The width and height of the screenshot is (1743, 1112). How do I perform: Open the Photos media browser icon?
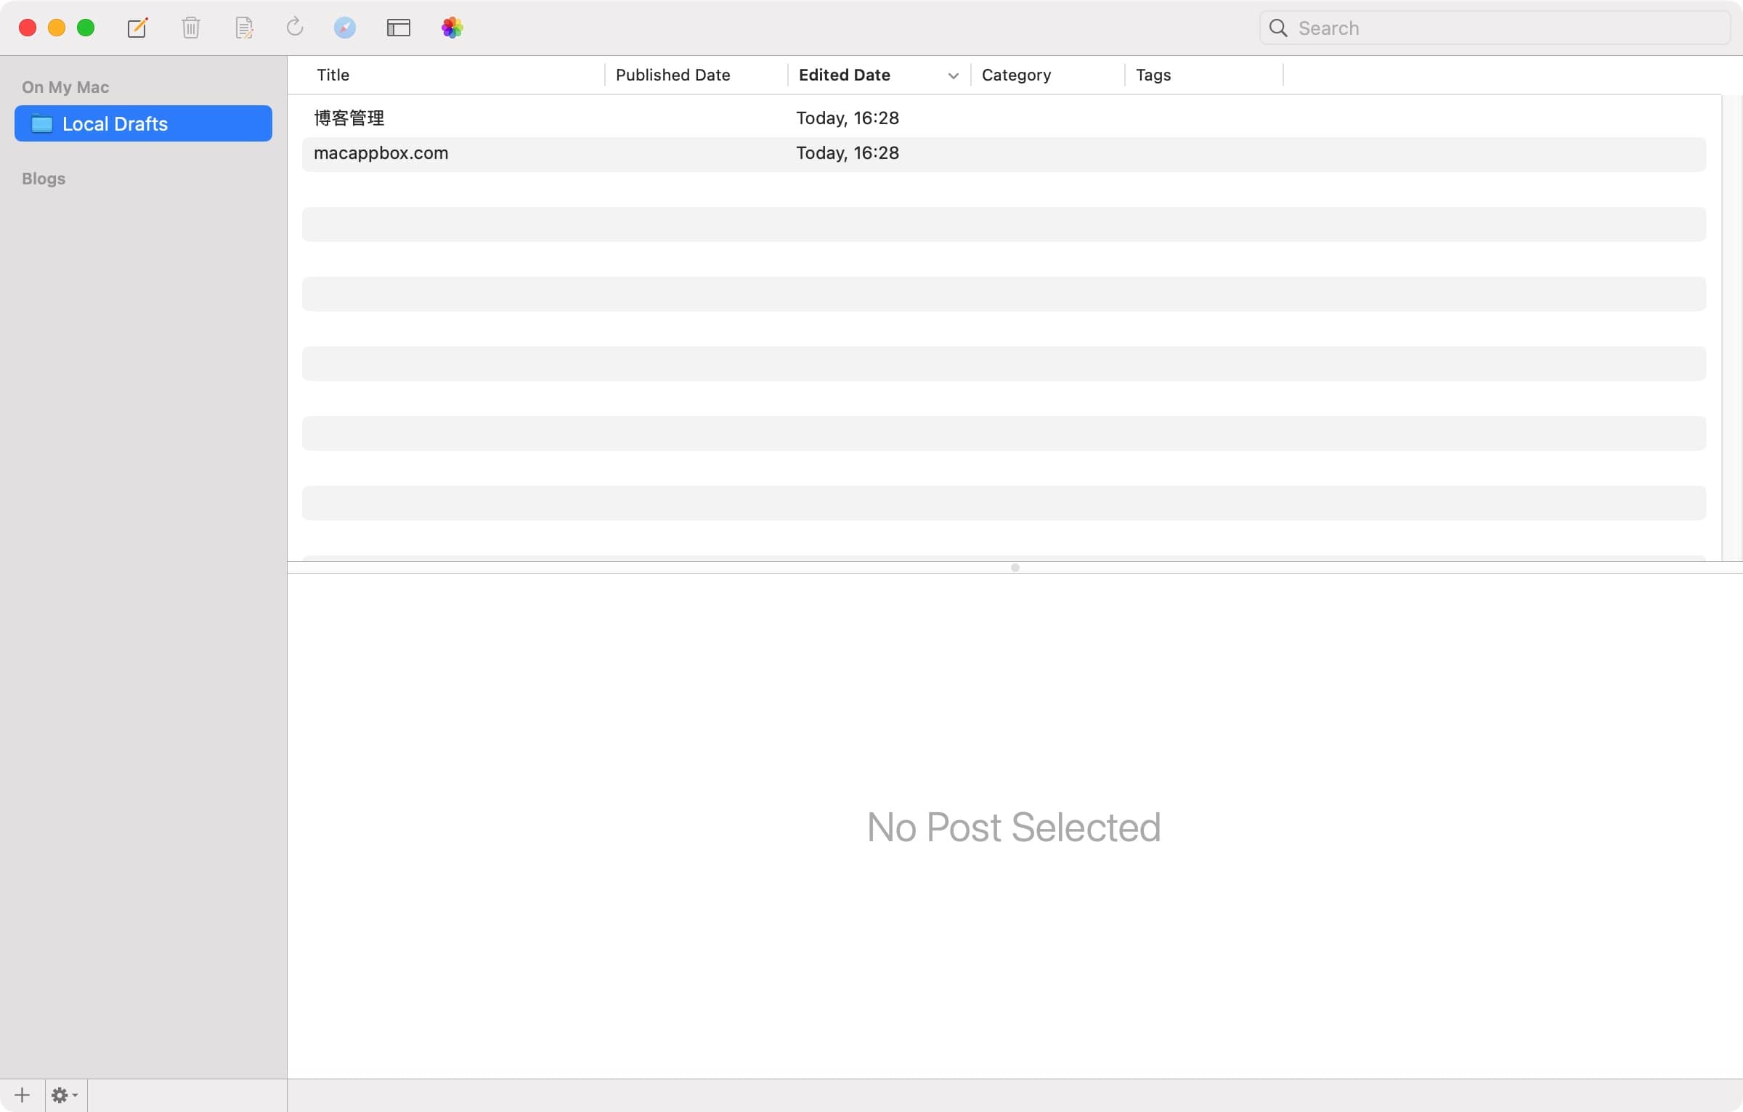coord(452,28)
